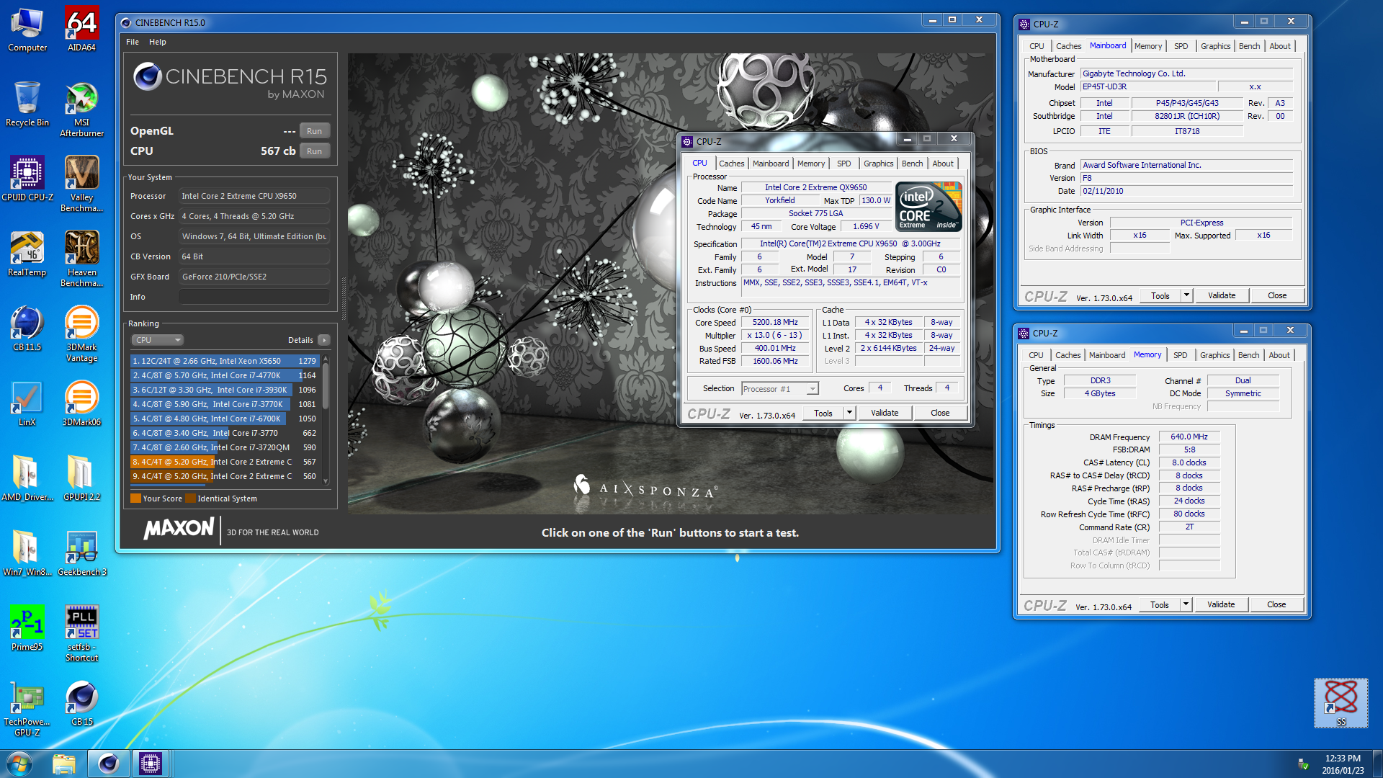Open the GPUPI 2.2 folder icon
Screen dimensions: 1383x778
pos(81,479)
